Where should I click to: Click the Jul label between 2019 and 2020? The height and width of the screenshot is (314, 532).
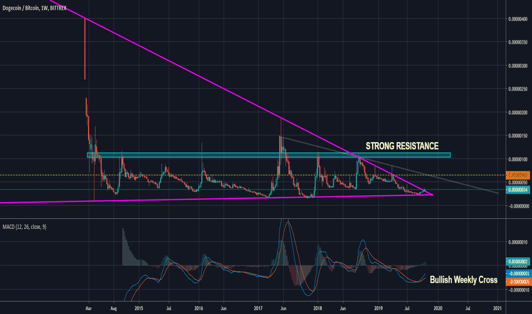(x=408, y=308)
